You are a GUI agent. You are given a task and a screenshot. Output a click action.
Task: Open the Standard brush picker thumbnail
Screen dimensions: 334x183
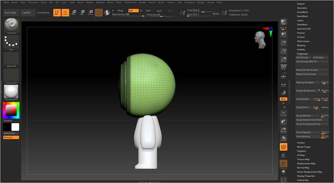pyautogui.click(x=11, y=26)
